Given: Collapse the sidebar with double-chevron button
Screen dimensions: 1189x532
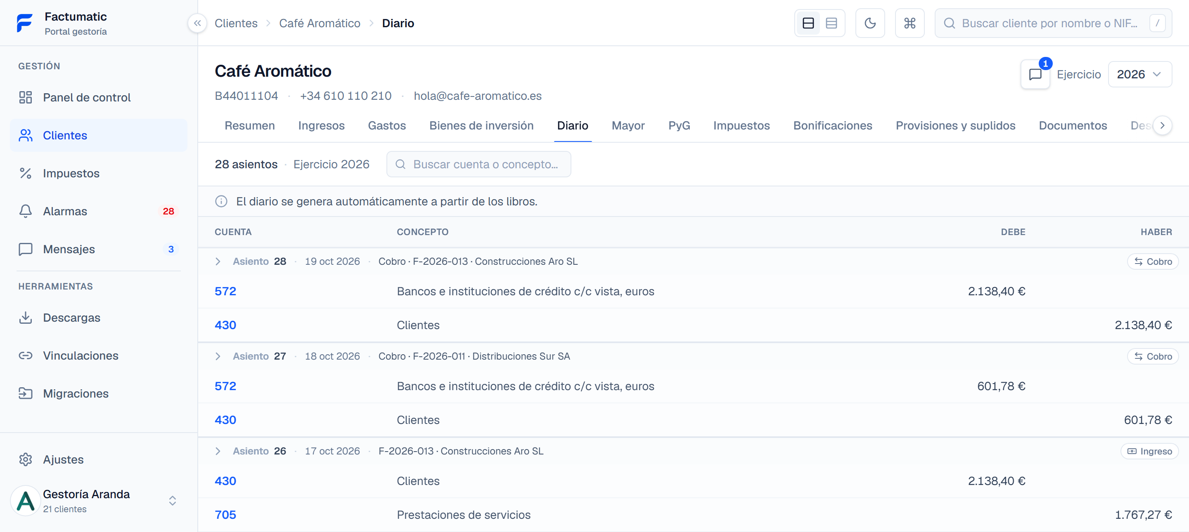Looking at the screenshot, I should click(x=197, y=23).
